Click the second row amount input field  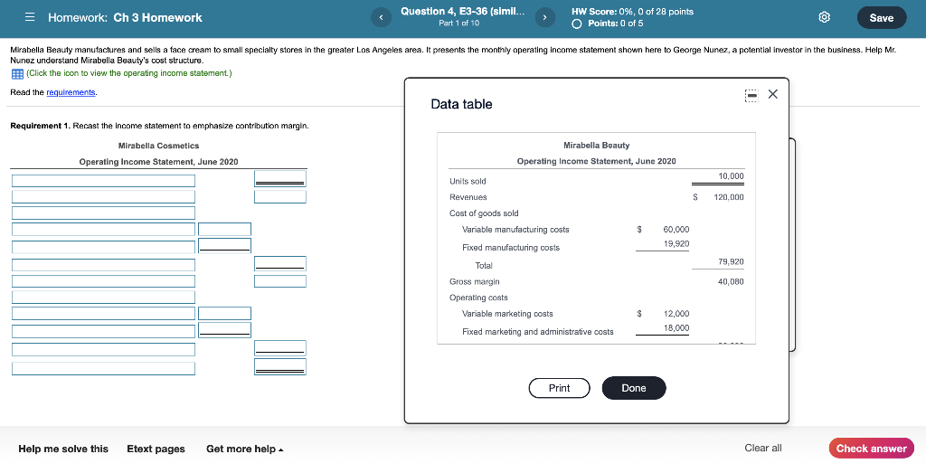pyautogui.click(x=280, y=196)
